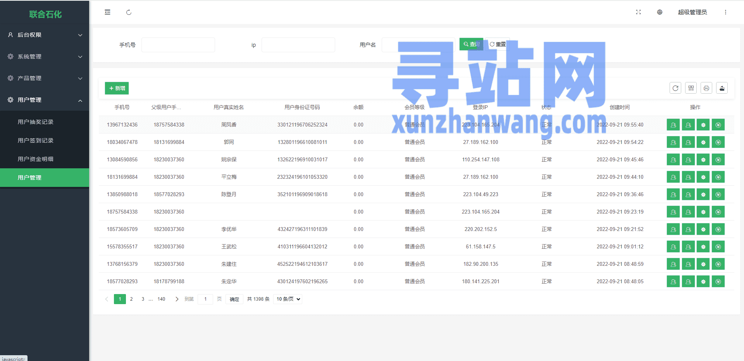Click the 用户身份证号码 column header
The image size is (744, 361).
point(302,107)
